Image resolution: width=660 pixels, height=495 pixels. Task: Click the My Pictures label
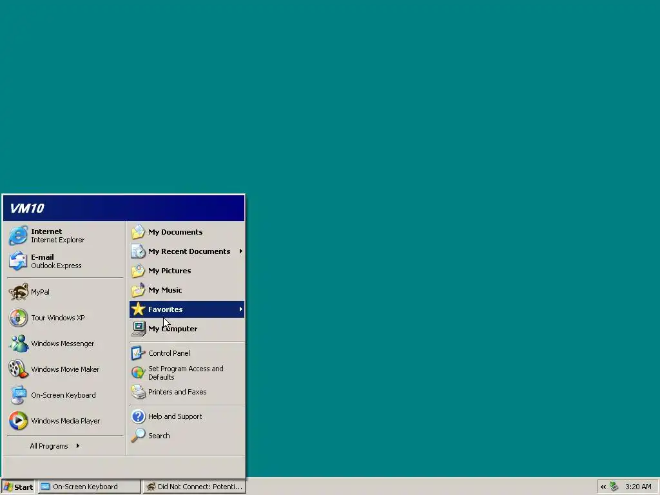tap(170, 271)
